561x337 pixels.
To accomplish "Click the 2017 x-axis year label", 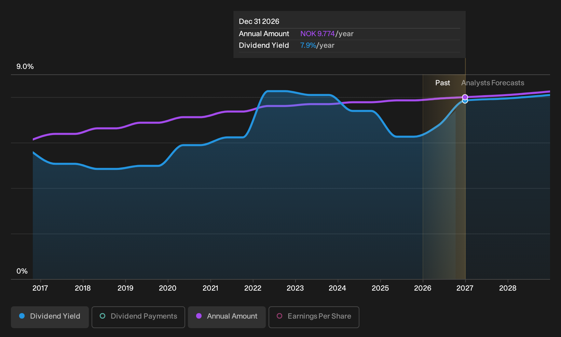I will [40, 288].
